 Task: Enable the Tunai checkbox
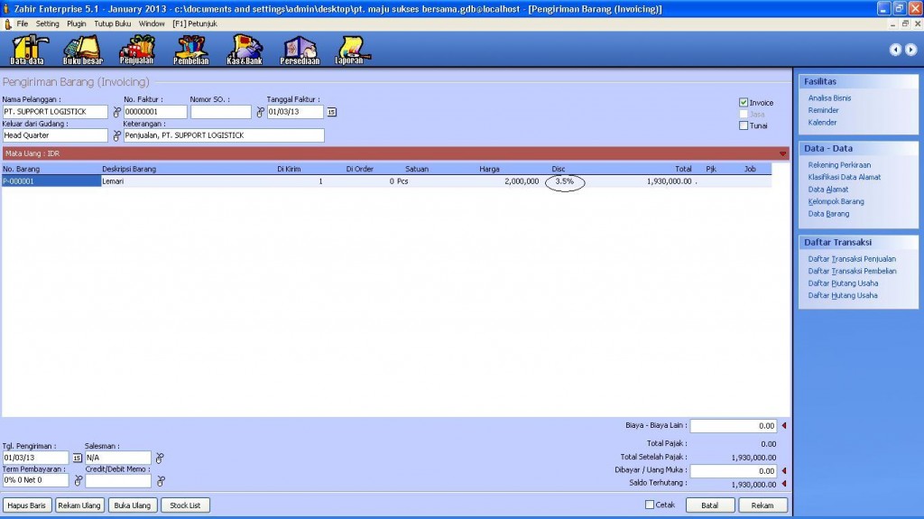pyautogui.click(x=744, y=125)
